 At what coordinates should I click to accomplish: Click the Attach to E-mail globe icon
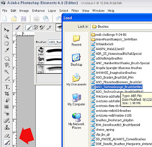click(46, 19)
